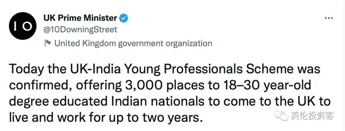Click the government organization flag icon
Image resolution: width=345 pixels, height=131 pixels.
pos(48,43)
